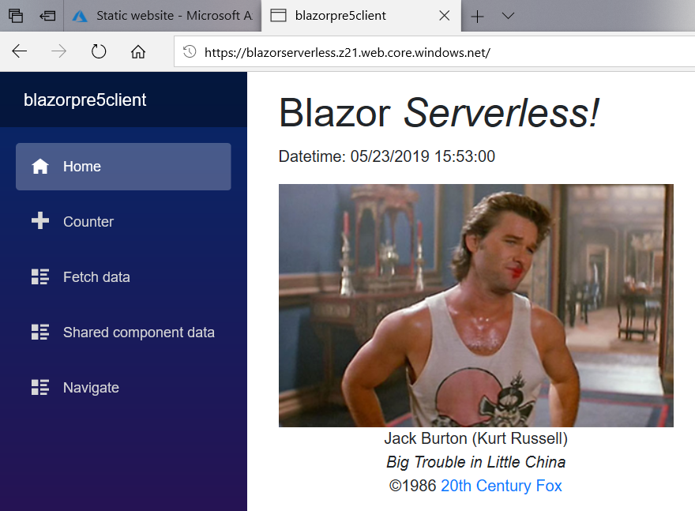Image resolution: width=695 pixels, height=511 pixels.
Task: Click the Jack Burton movie image
Action: [476, 306]
